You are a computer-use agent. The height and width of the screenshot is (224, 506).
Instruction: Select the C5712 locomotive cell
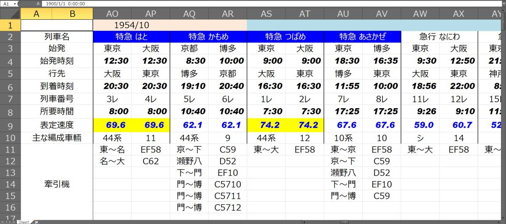coord(228,207)
